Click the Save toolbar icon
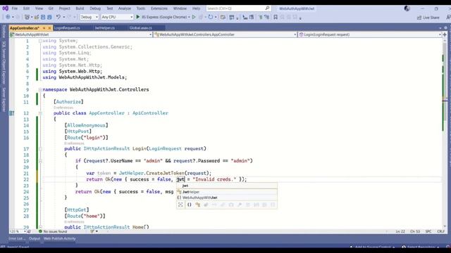This screenshot has height=253, width=451. tap(43, 17)
